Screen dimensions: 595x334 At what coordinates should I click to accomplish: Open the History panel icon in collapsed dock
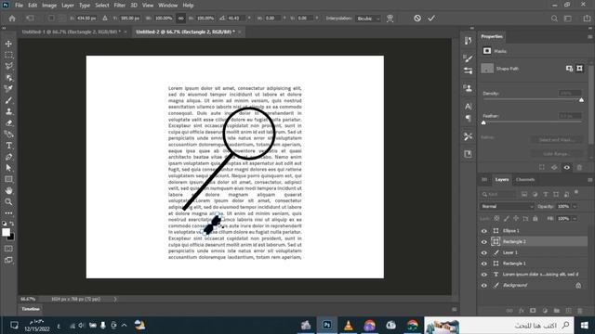coord(469,41)
